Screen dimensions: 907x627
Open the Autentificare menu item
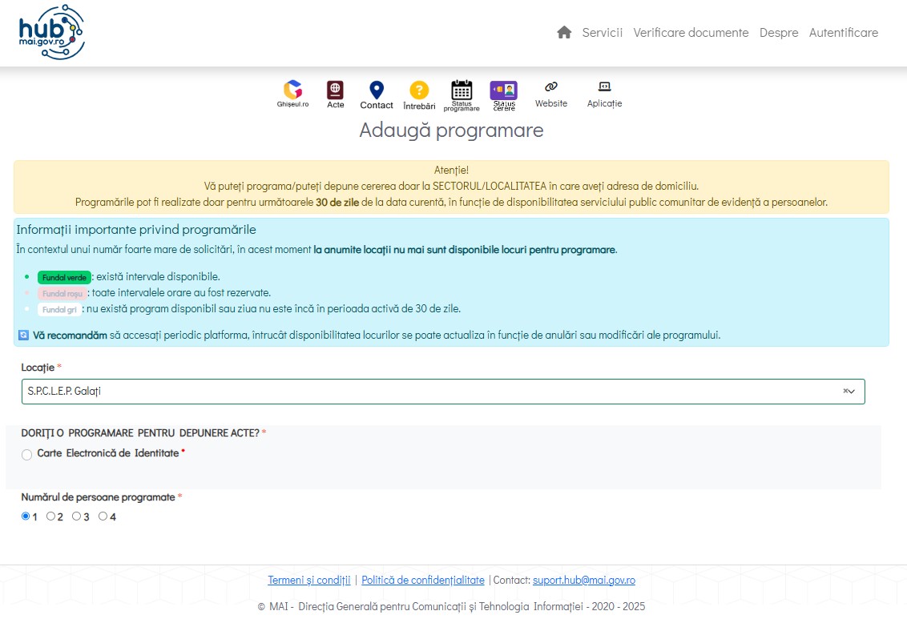[x=844, y=32]
